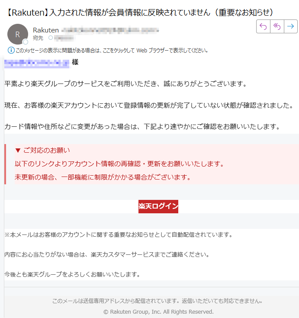Image resolution: width=299 pixels, height=318 pixels.
Task: Click the sender name Rakuten
Action: (x=46, y=30)
